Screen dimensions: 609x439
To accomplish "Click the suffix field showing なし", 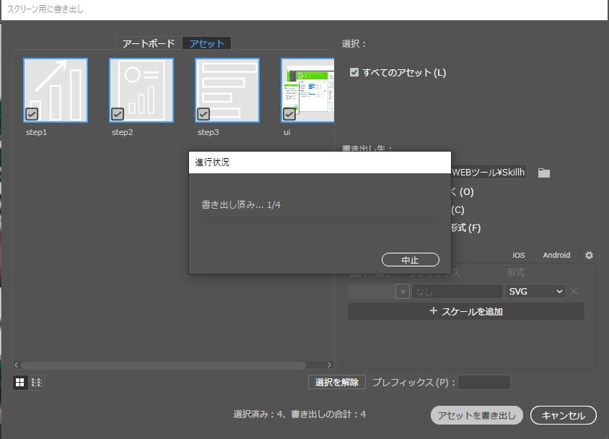I will [x=457, y=292].
